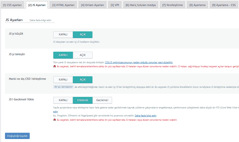Viewport: 239px width, 142px height.
Task: Click the warning icon under JS'i Gecikmeli Yükle
Action: click(55, 120)
